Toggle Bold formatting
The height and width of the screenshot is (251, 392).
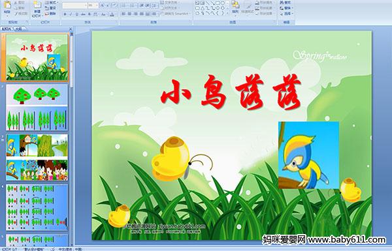(x=65, y=14)
